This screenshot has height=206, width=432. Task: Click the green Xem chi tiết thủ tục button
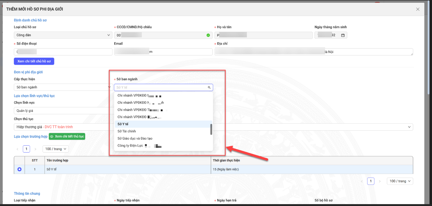(67, 137)
